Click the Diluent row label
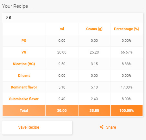The height and width of the screenshot is (140, 146). click(24, 76)
